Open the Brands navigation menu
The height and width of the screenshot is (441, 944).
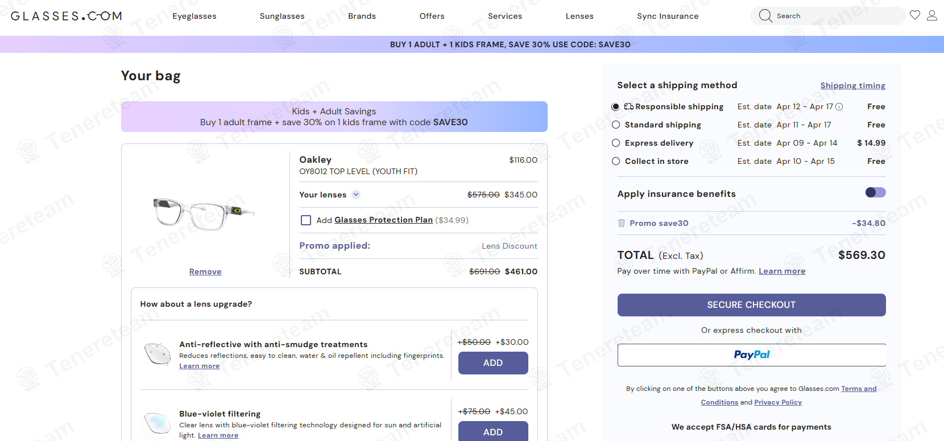tap(362, 16)
